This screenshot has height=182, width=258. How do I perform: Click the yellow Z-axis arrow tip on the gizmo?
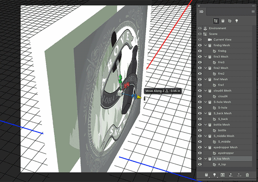(x=139, y=97)
